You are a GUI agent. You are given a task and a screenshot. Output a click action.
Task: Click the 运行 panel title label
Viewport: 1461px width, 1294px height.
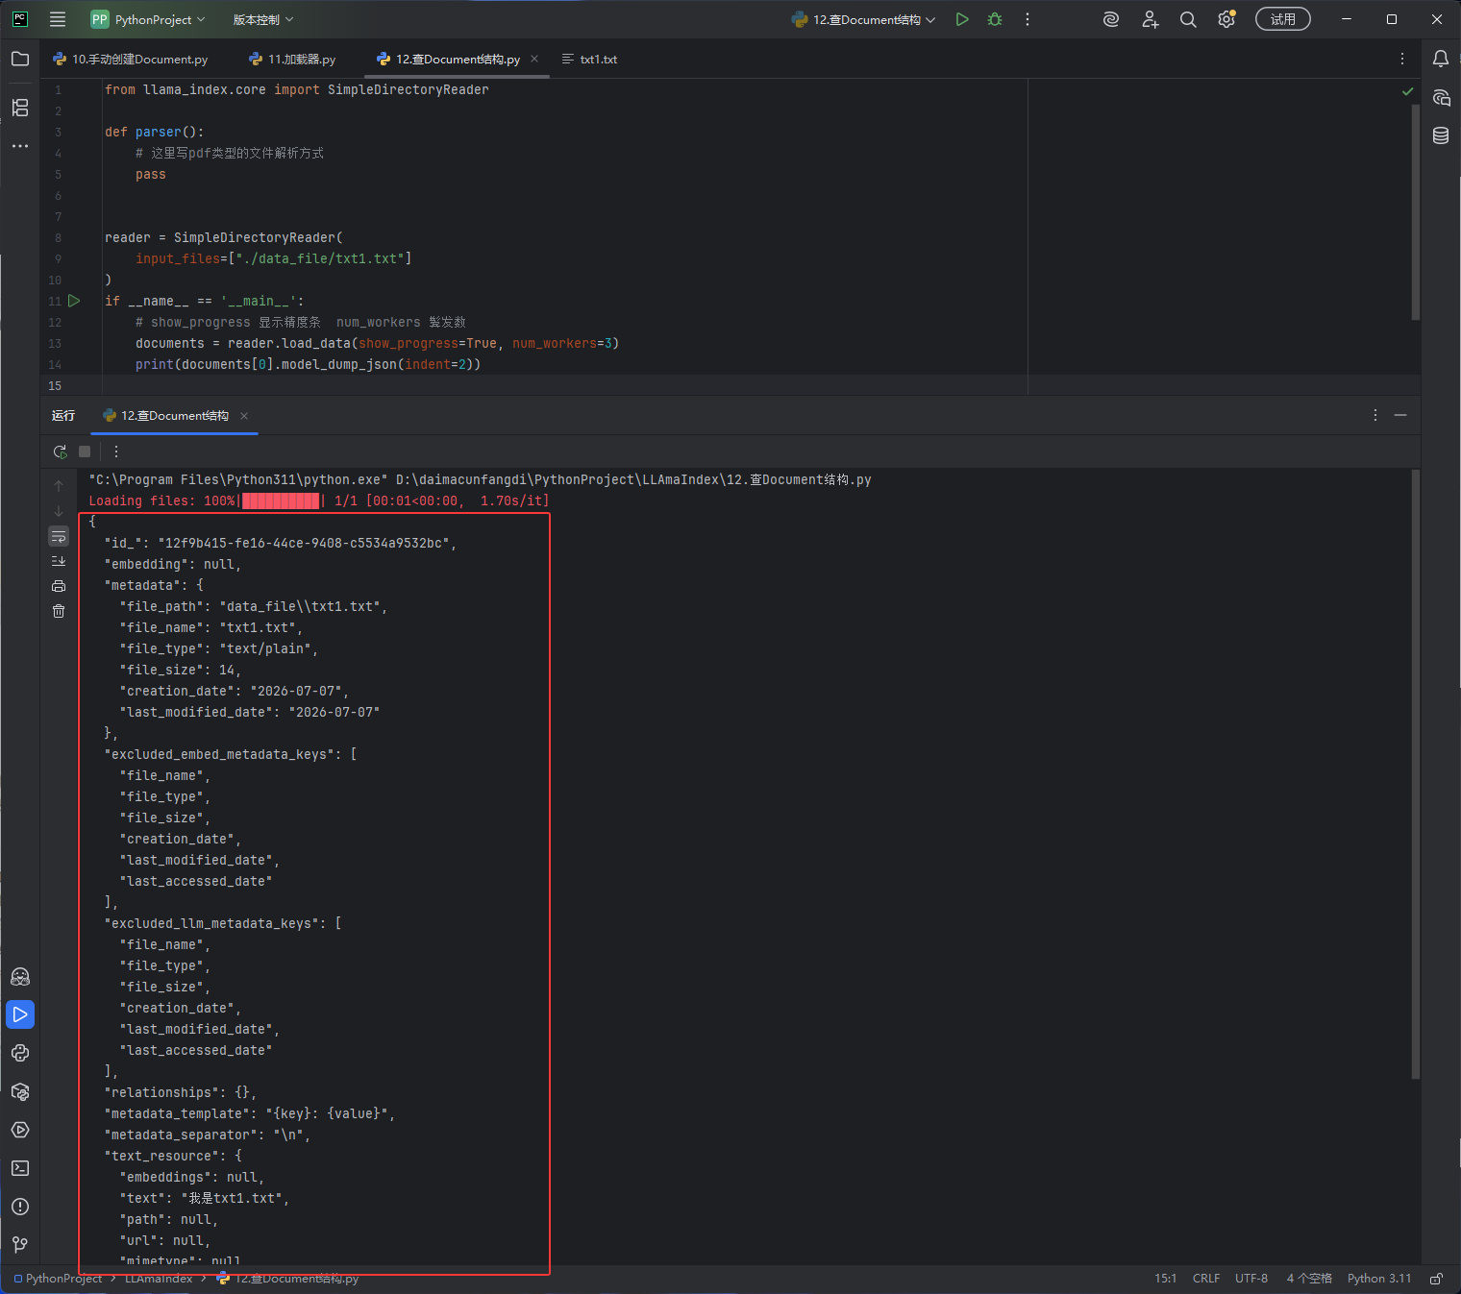(63, 415)
